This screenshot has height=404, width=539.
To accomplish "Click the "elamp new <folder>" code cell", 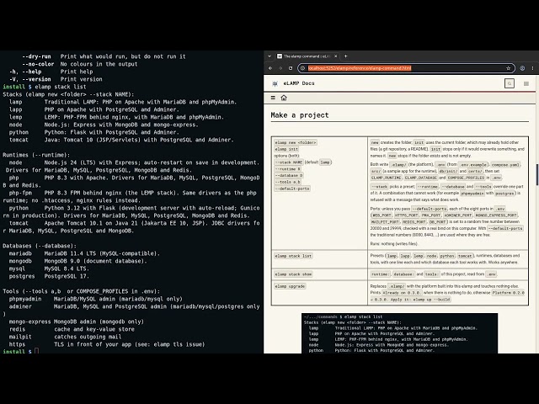I will pos(296,142).
